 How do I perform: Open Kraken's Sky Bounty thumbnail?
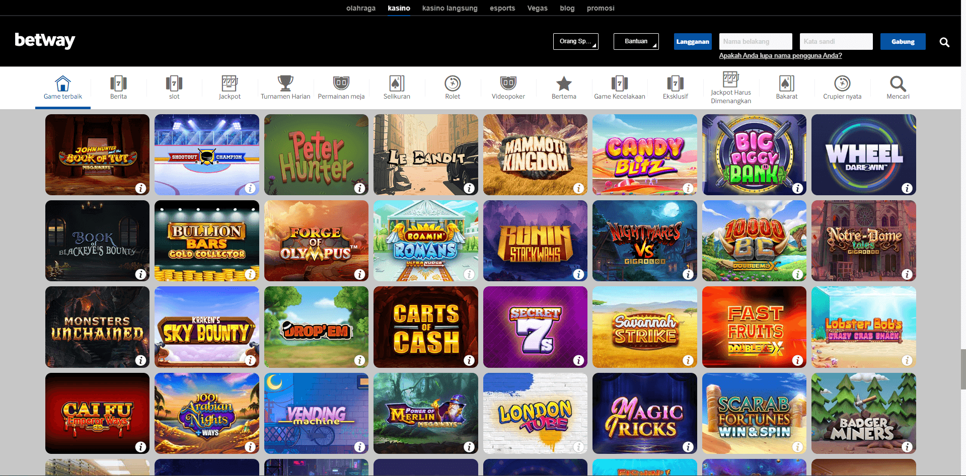coord(207,327)
